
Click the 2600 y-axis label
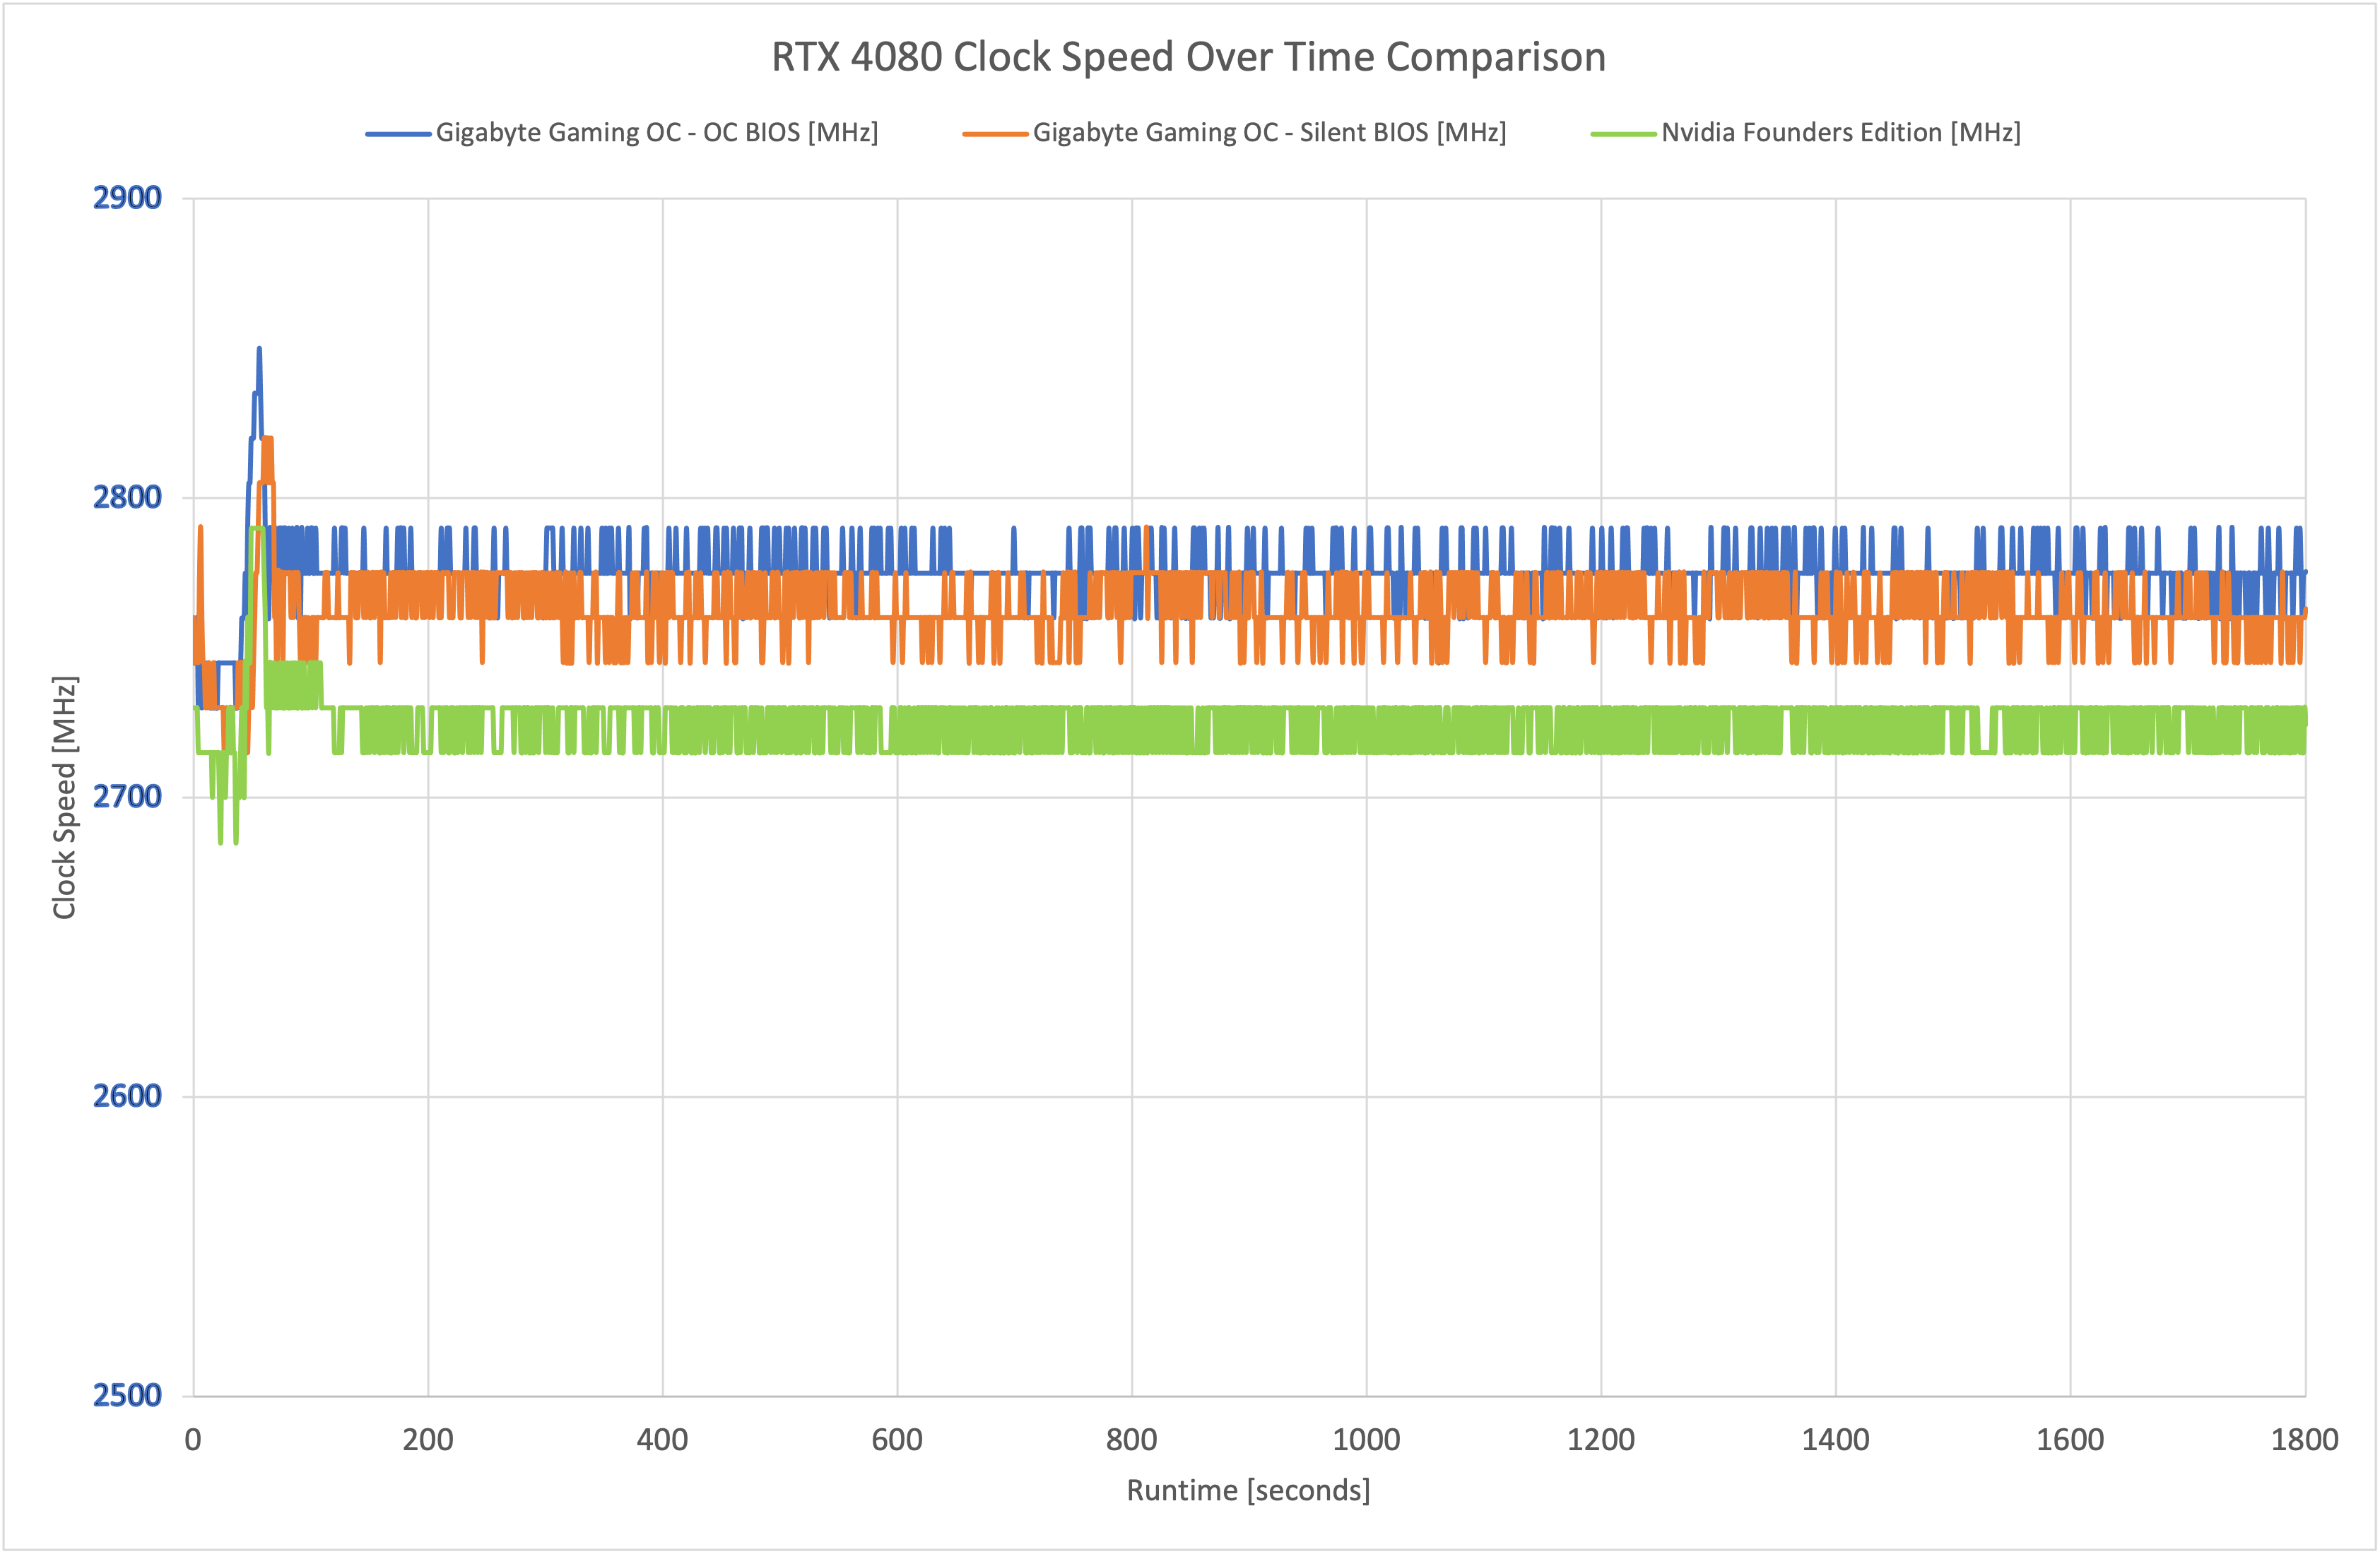[127, 1096]
